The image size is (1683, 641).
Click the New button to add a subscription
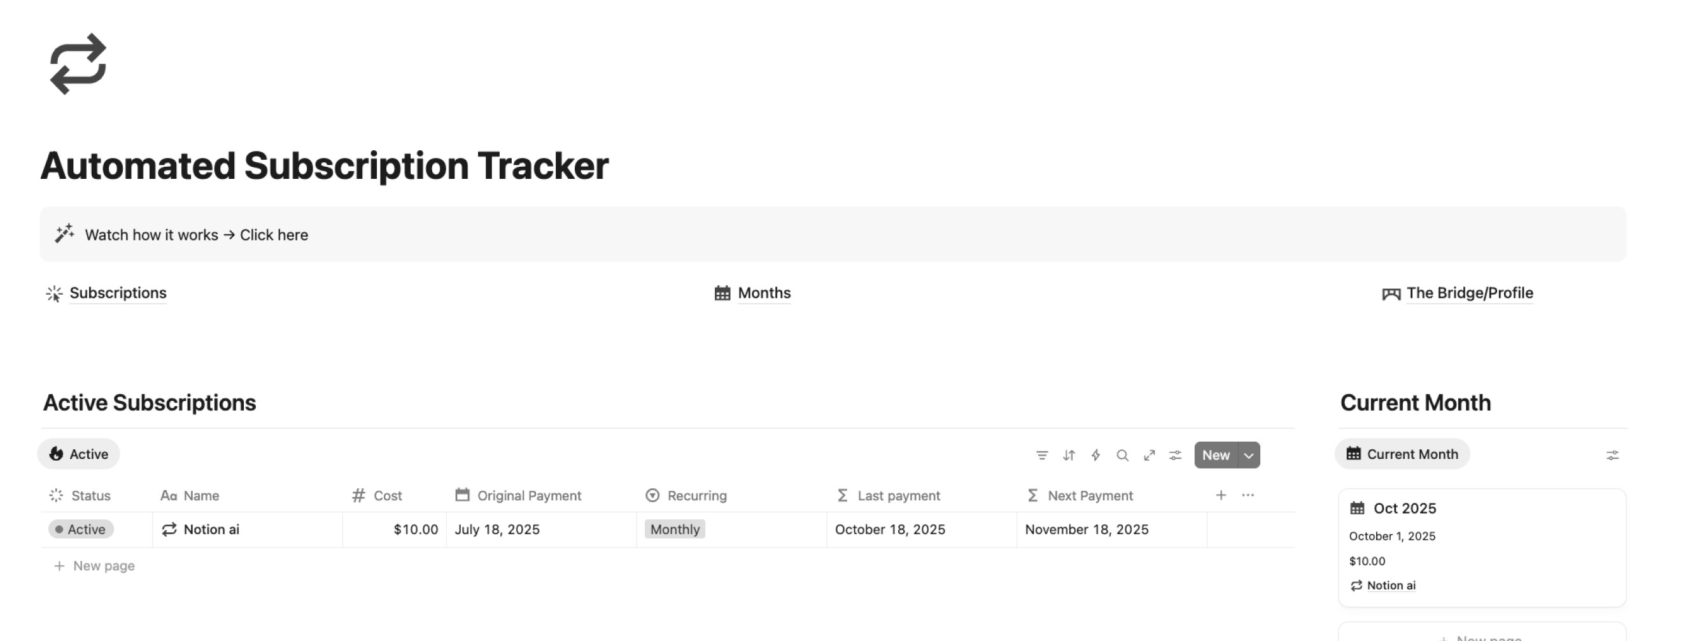click(1216, 454)
